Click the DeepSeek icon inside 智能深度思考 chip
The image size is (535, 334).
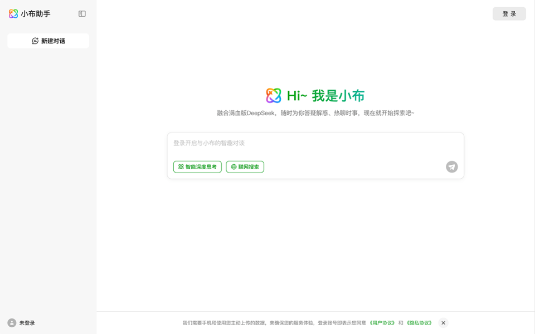pyautogui.click(x=179, y=166)
